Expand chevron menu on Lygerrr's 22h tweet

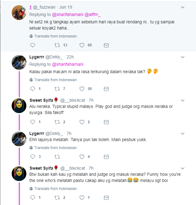[183, 57]
